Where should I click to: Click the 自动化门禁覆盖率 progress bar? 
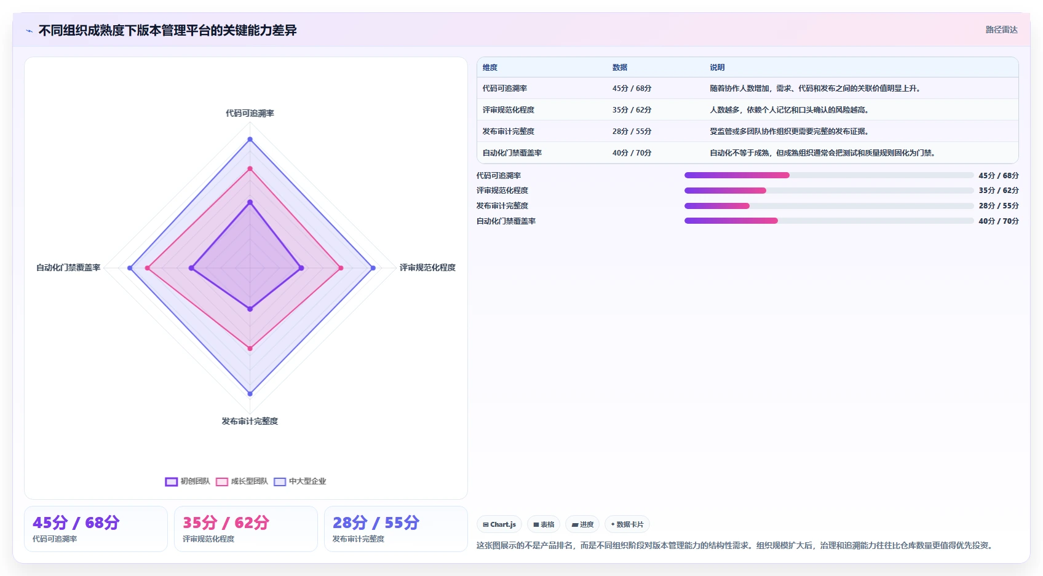[x=829, y=221]
